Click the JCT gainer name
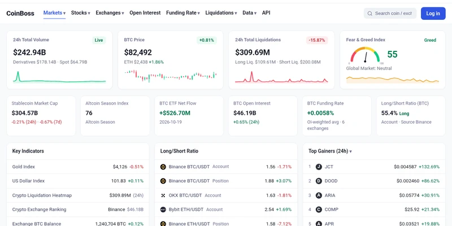The height and width of the screenshot is (226, 452). point(329,167)
